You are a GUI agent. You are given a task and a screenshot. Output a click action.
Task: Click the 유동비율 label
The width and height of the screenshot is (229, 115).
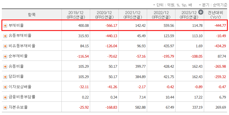(16, 66)
